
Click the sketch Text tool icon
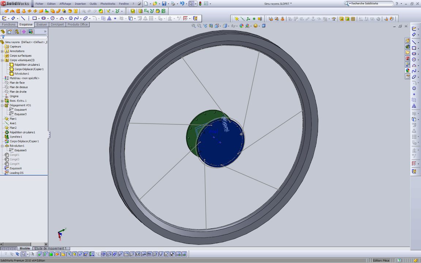(x=109, y=18)
